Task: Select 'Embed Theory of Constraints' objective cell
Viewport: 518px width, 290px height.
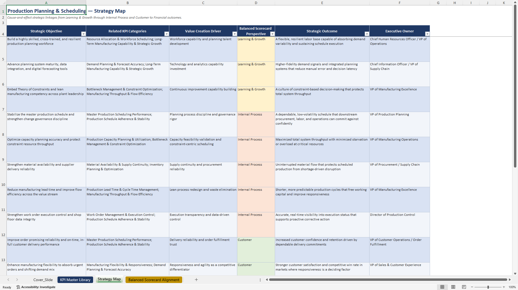Action: pos(46,99)
